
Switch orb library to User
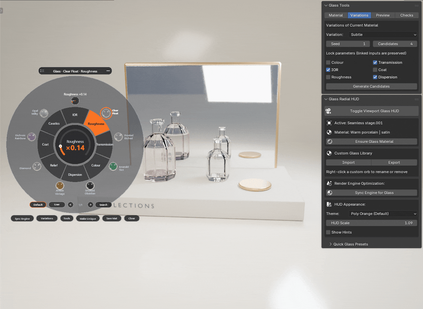pos(57,205)
